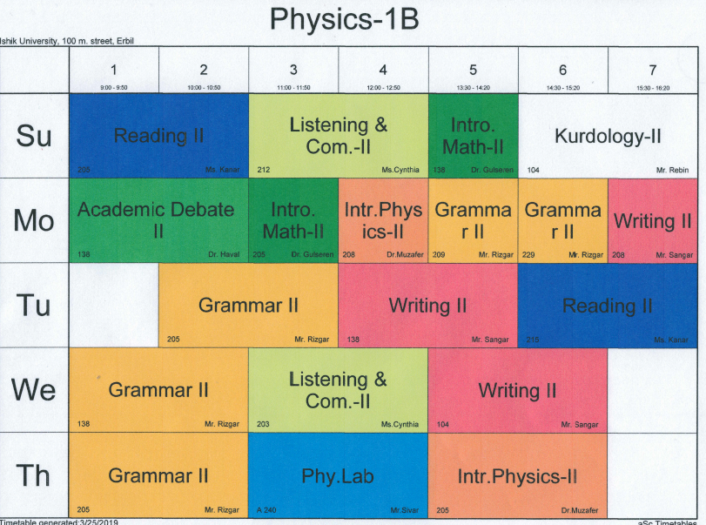Open the Kurdology-II class block

pos(608,136)
